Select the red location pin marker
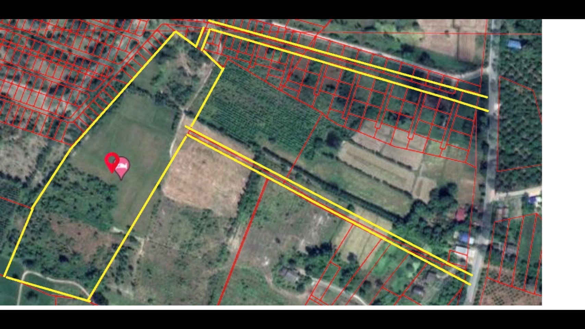Viewport: 585px width, 329px height. [x=111, y=162]
